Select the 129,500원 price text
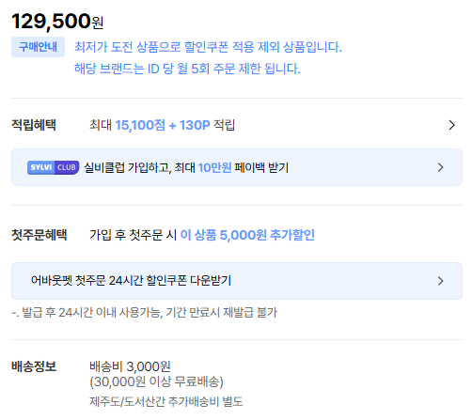Image resolution: width=472 pixels, height=420 pixels. coord(57,22)
